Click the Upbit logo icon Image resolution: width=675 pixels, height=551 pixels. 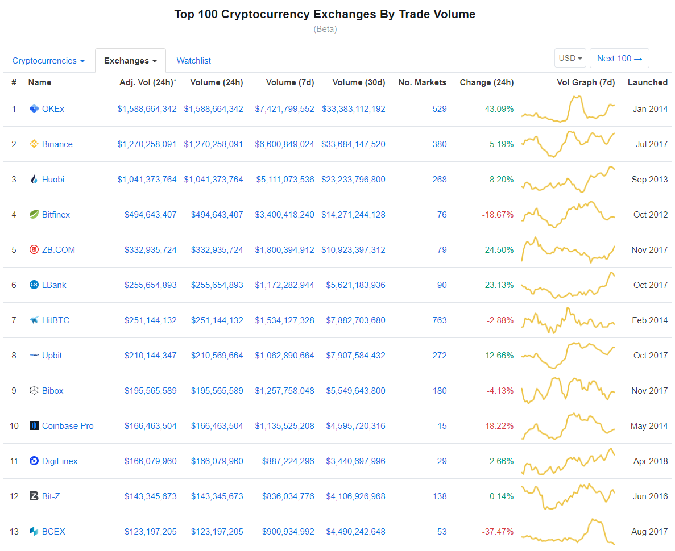pos(34,355)
